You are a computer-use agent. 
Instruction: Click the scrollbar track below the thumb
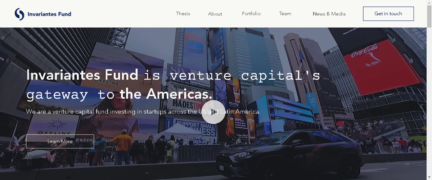coord(429,104)
